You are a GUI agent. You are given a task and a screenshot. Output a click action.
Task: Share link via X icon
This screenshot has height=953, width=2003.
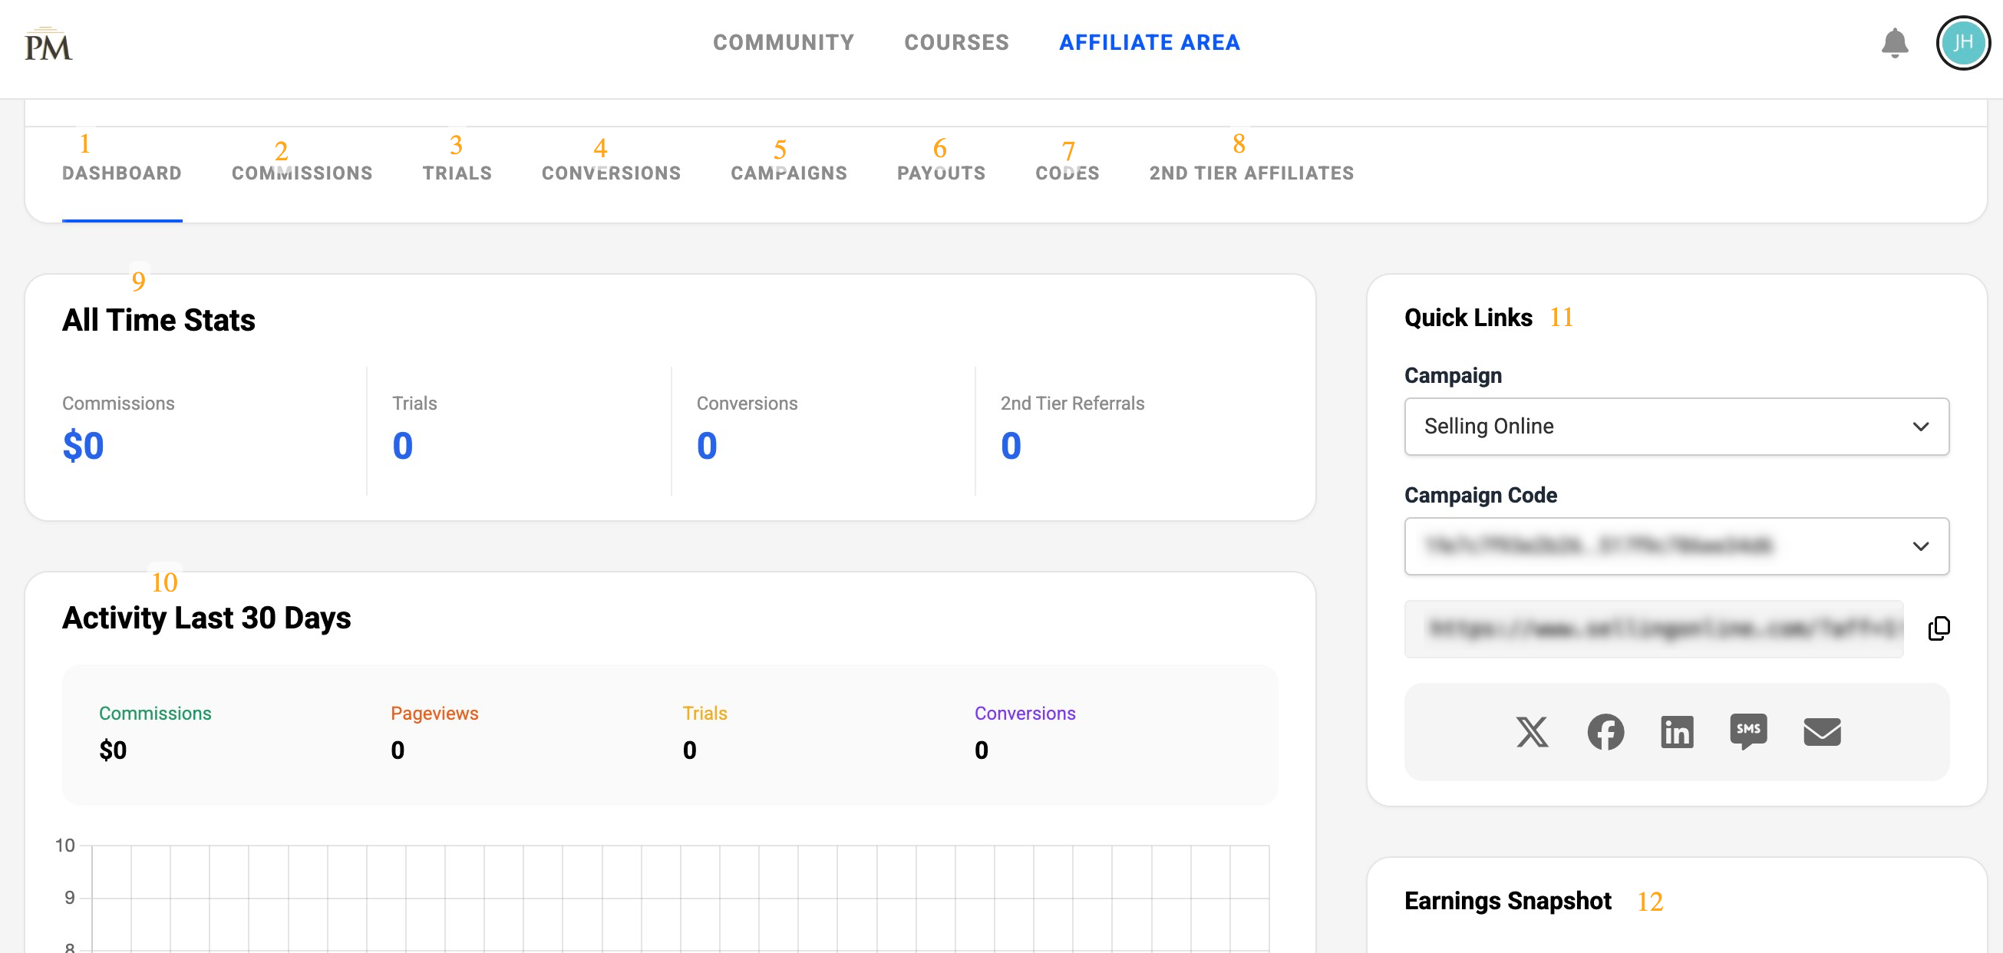1532,731
